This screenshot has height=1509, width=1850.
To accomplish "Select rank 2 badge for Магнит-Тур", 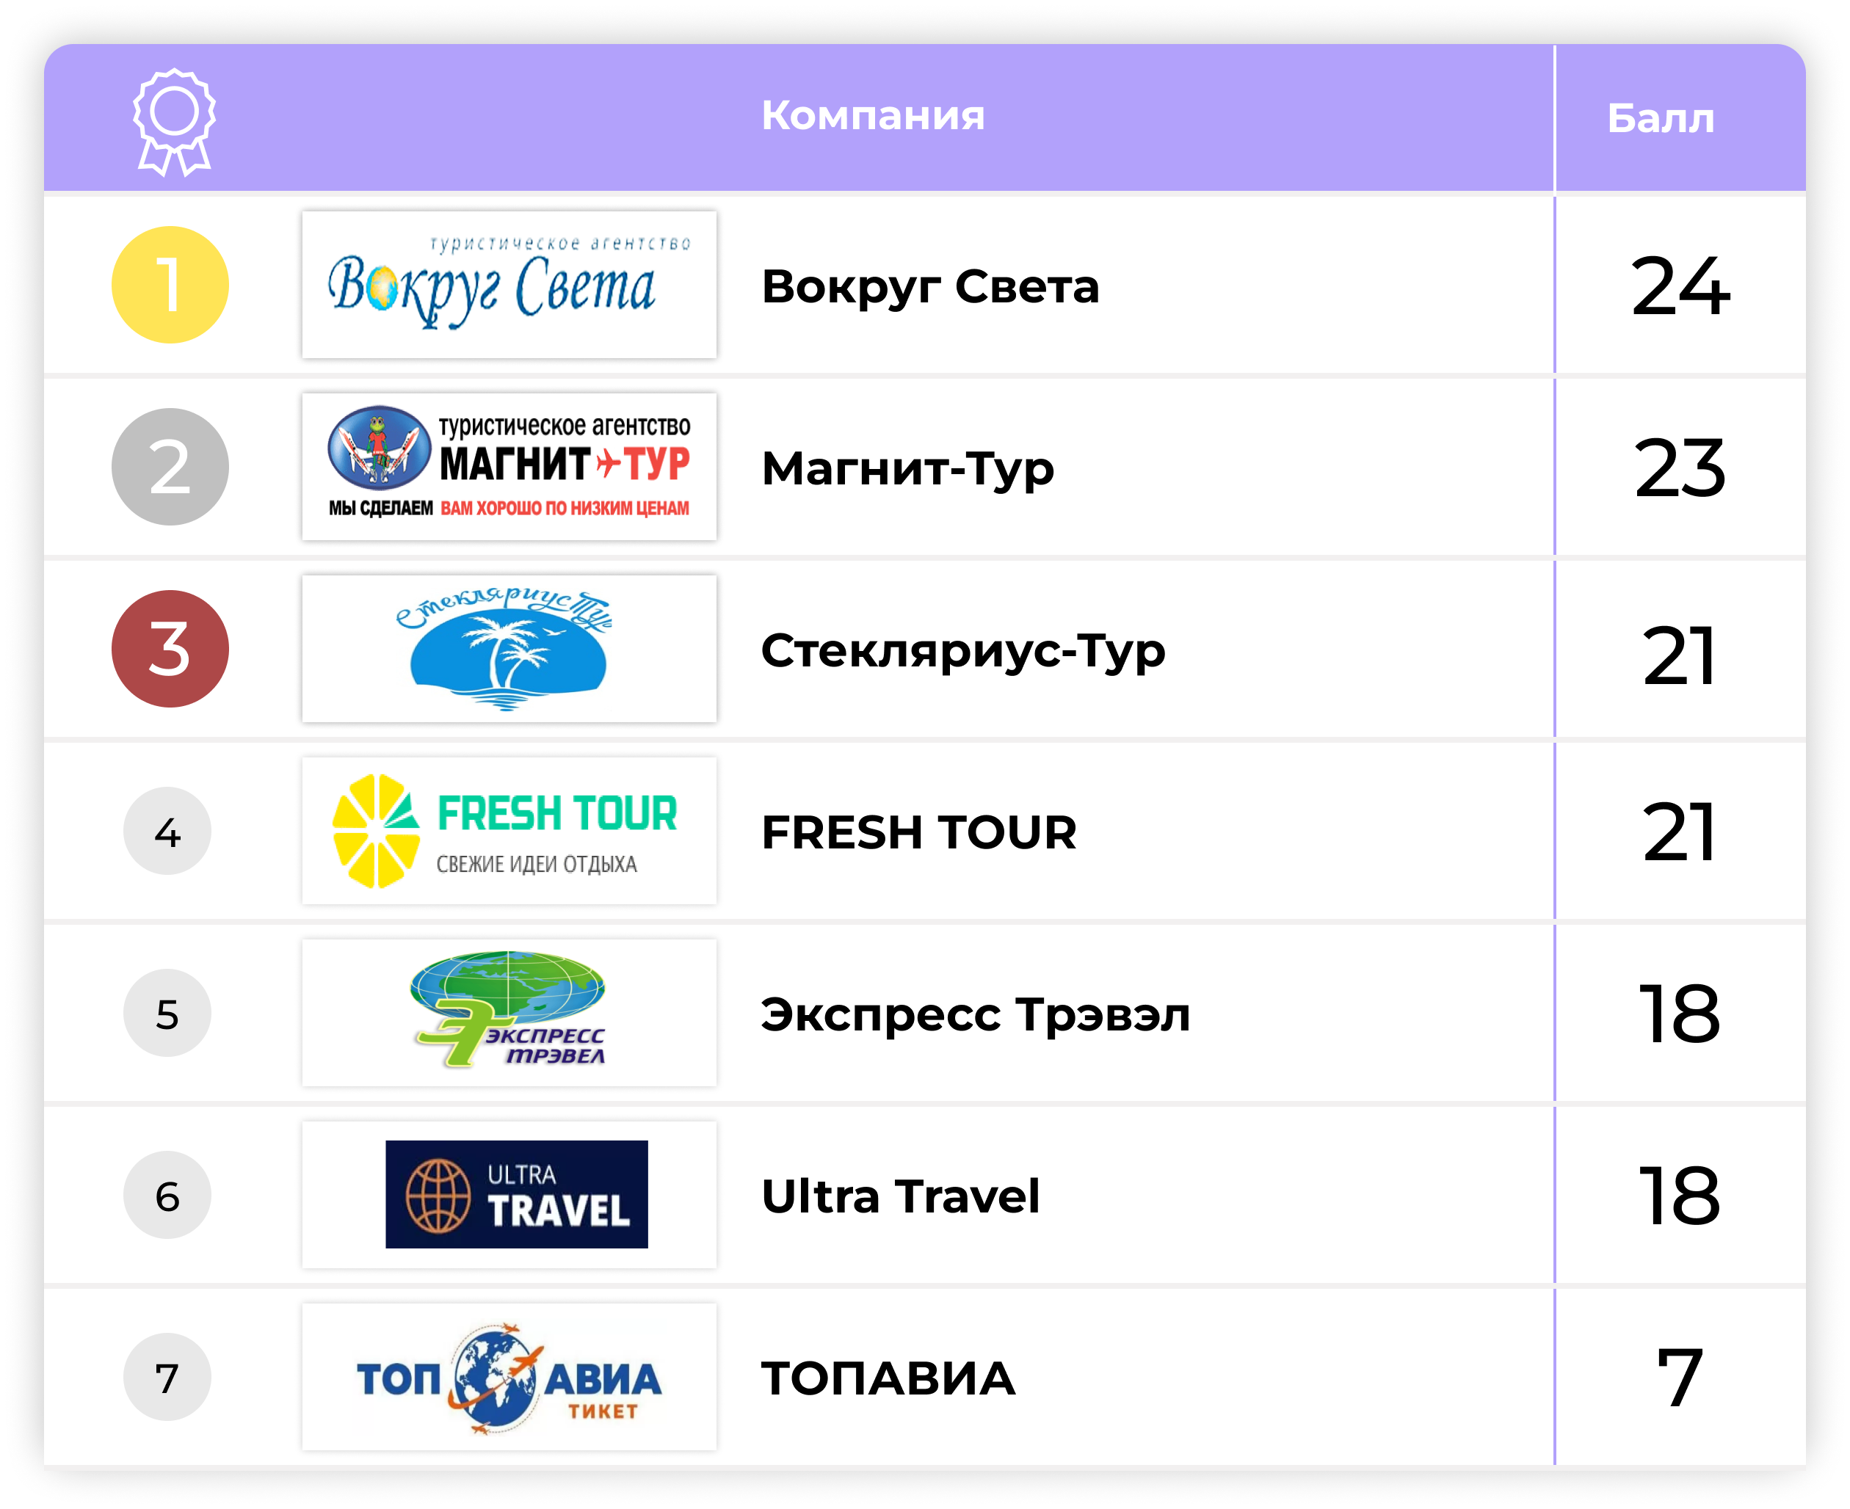I will tap(170, 470).
